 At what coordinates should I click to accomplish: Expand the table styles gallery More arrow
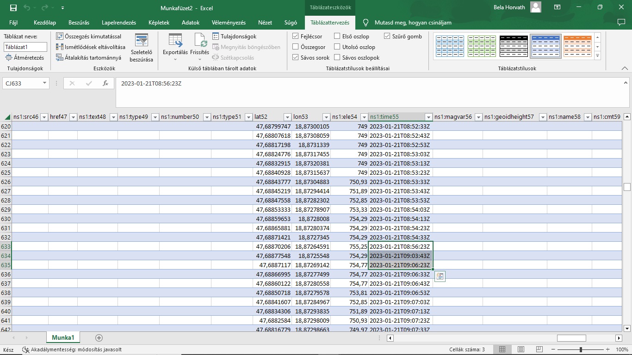click(597, 56)
